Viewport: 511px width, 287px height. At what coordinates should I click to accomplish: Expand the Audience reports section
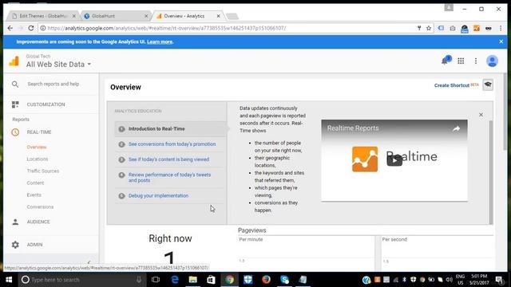point(38,222)
